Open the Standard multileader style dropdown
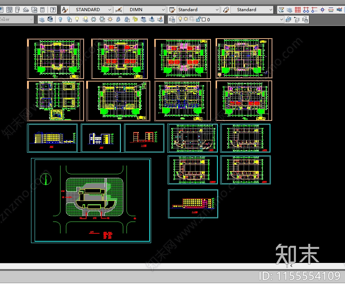 pyautogui.click(x=271, y=10)
